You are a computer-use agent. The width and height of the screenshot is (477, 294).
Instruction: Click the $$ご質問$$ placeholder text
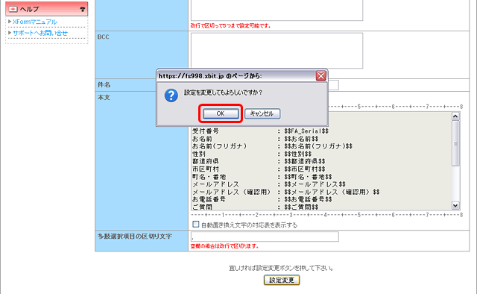pos(301,207)
